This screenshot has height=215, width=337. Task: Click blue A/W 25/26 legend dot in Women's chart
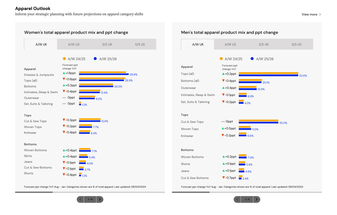(x=95, y=59)
